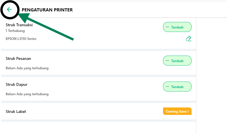The image size is (227, 134).
Task: Click the orange Coming Soon badge
Action: (177, 111)
